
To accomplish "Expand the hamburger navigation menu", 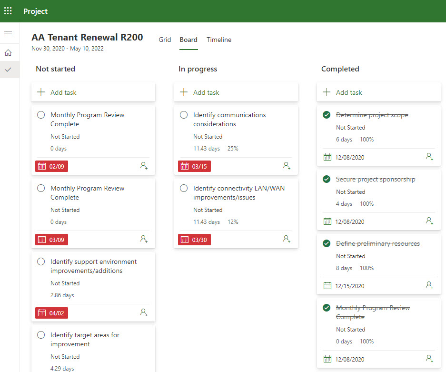I will [x=8, y=33].
